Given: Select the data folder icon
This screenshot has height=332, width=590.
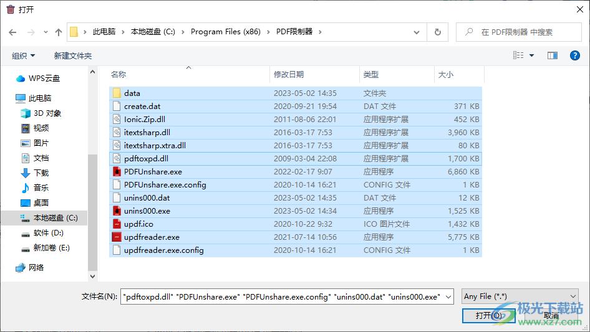Looking at the screenshot, I should [117, 93].
